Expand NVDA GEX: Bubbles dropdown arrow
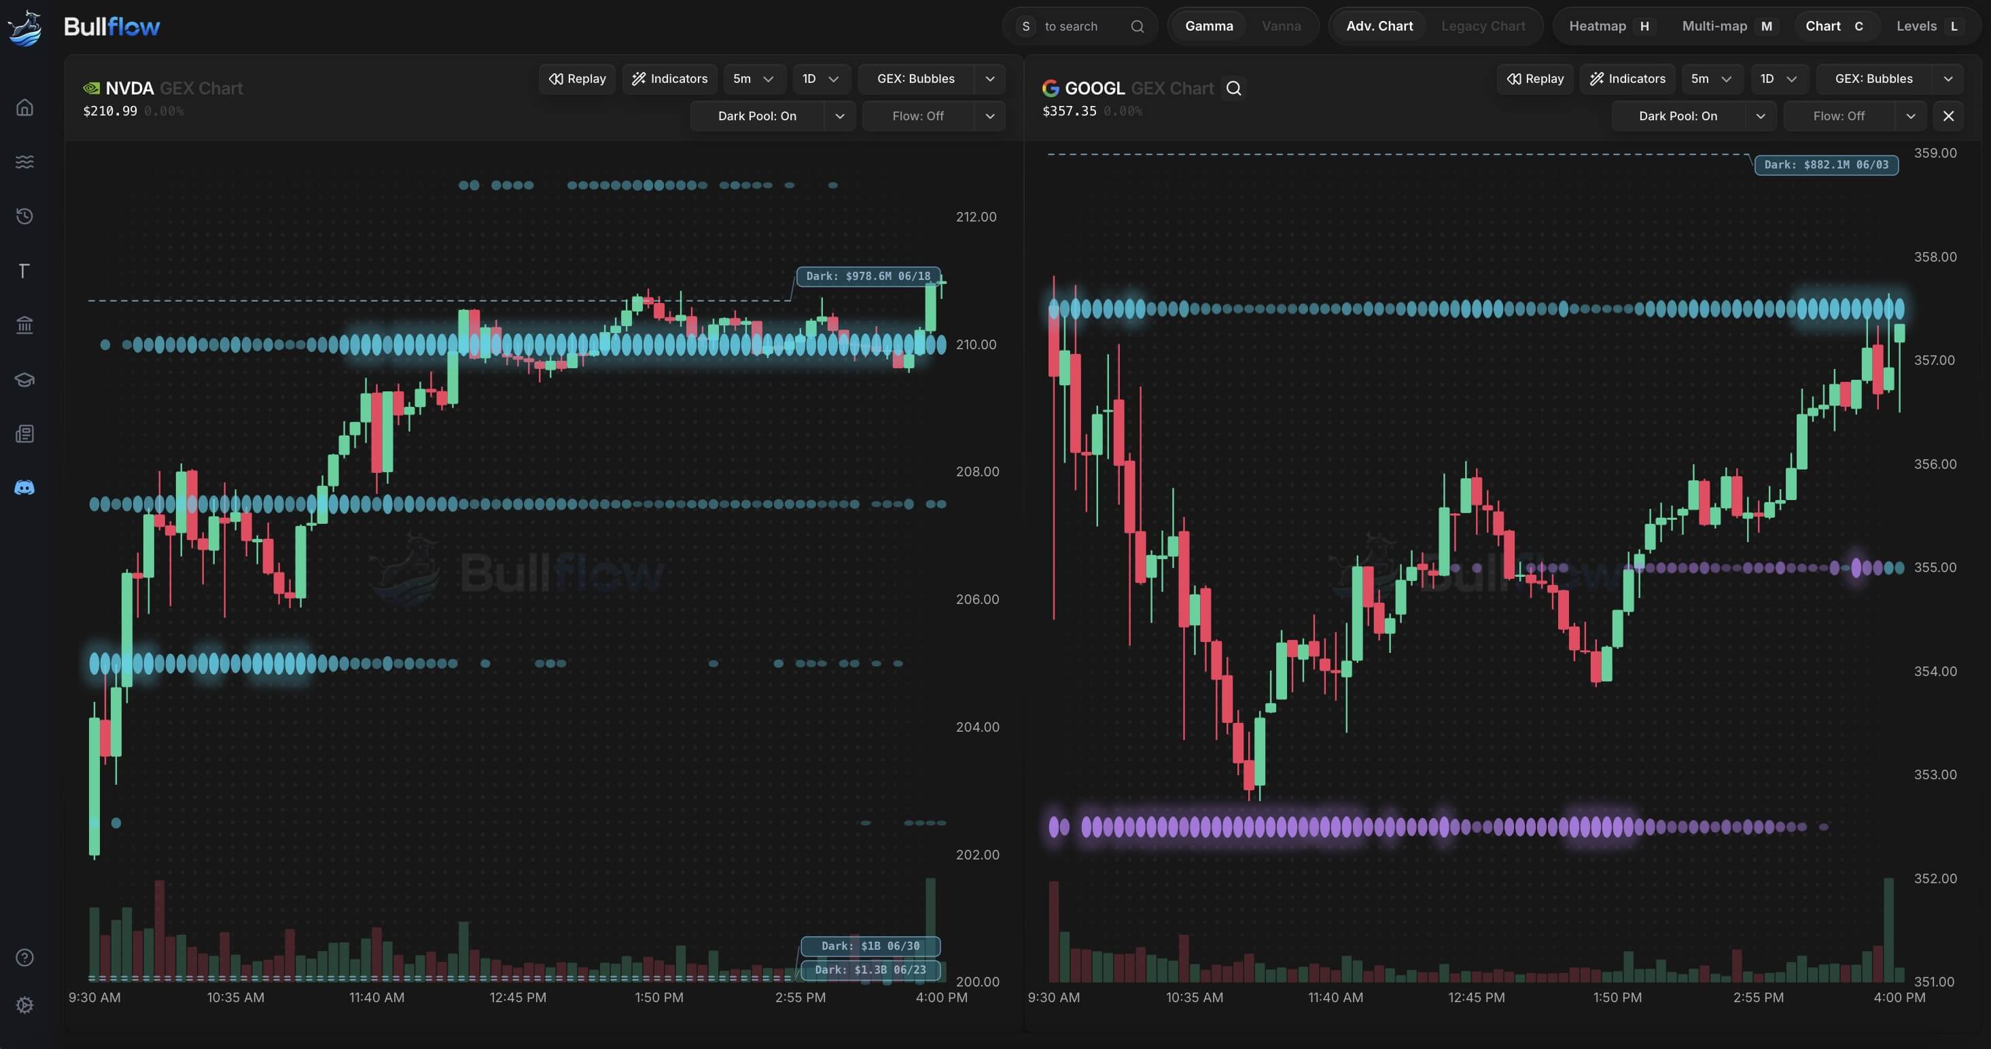Viewport: 1991px width, 1049px height. [990, 79]
